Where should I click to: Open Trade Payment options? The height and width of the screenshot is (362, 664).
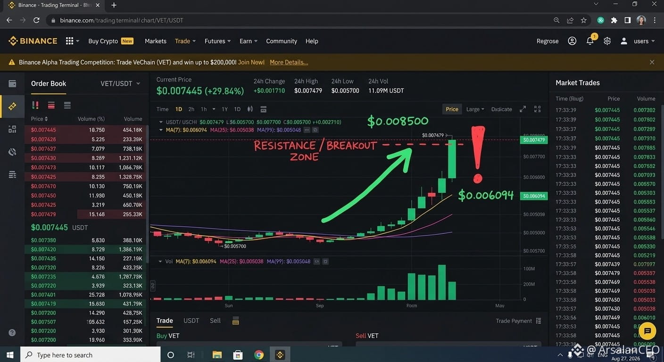[518, 321]
